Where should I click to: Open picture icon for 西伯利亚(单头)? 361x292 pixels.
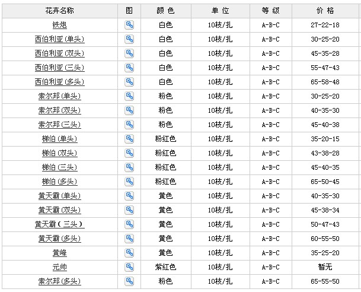pyautogui.click(x=129, y=39)
